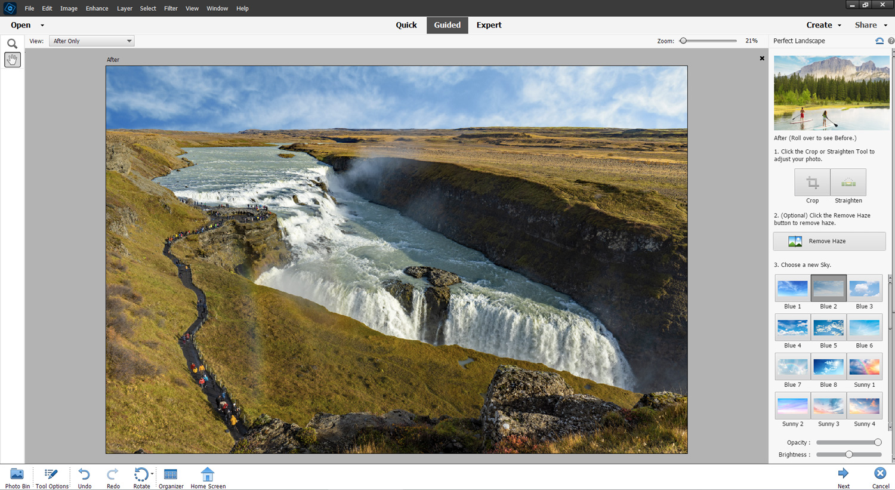The width and height of the screenshot is (895, 490).
Task: Switch to the Expert tab
Action: point(489,25)
